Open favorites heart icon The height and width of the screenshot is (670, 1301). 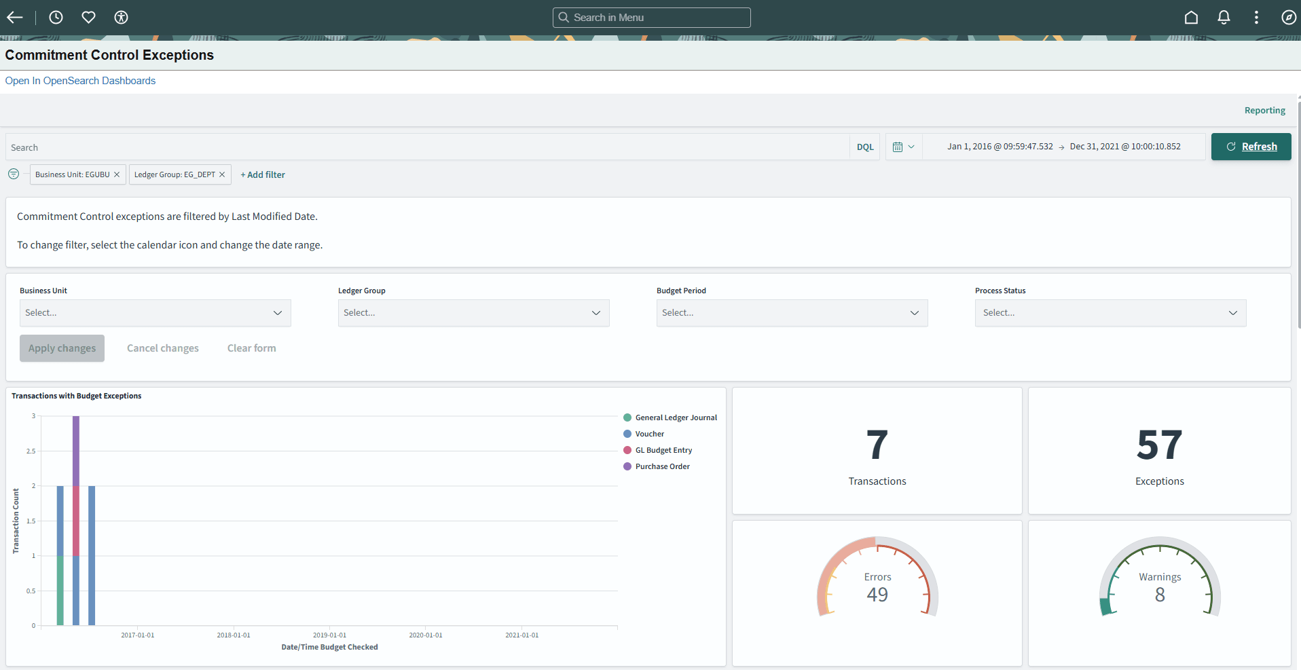[x=88, y=18]
